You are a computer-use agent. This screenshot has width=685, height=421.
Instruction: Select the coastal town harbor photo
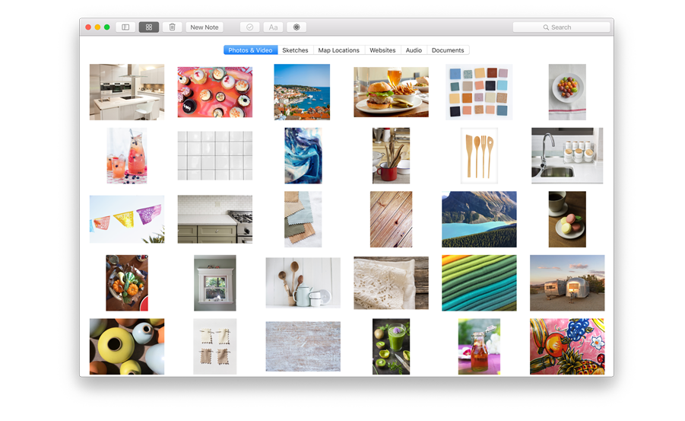coord(302,92)
